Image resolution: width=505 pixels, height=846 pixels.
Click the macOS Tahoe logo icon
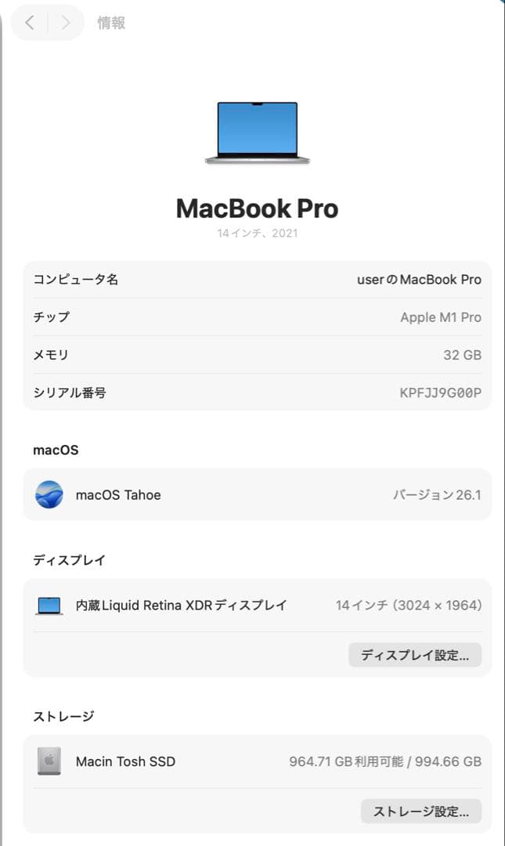49,494
